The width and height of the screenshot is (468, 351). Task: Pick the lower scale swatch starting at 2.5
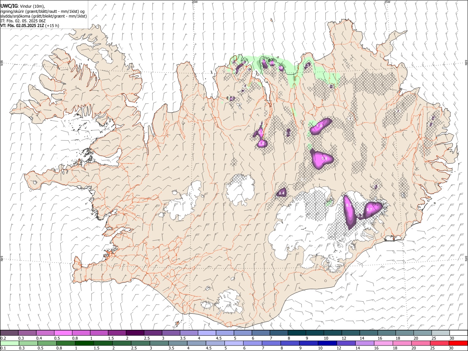(x=140, y=343)
